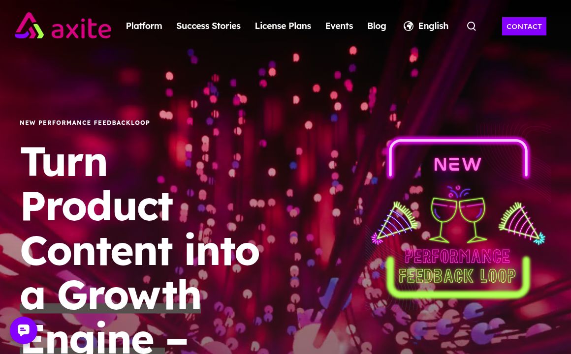Open the License Plans menu
The height and width of the screenshot is (354, 571).
pyautogui.click(x=283, y=26)
